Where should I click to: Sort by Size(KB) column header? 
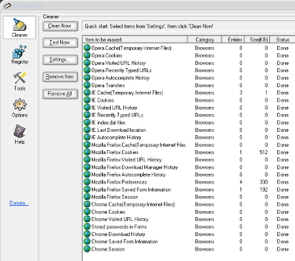(x=257, y=39)
